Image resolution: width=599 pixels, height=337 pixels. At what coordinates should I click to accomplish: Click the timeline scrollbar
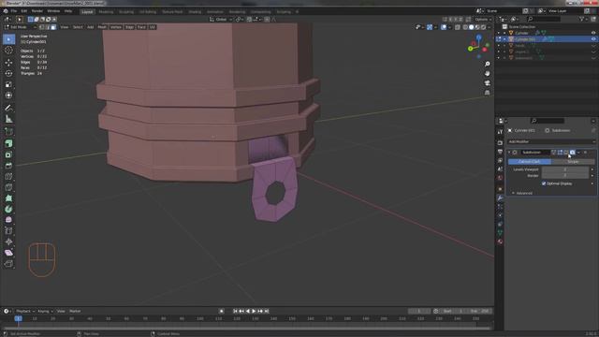(246, 329)
